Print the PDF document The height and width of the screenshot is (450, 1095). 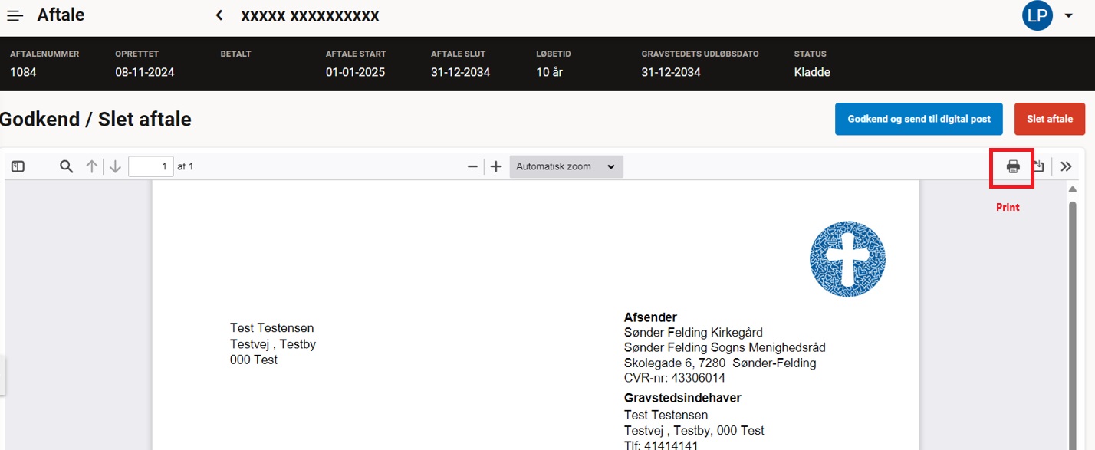pyautogui.click(x=1013, y=167)
